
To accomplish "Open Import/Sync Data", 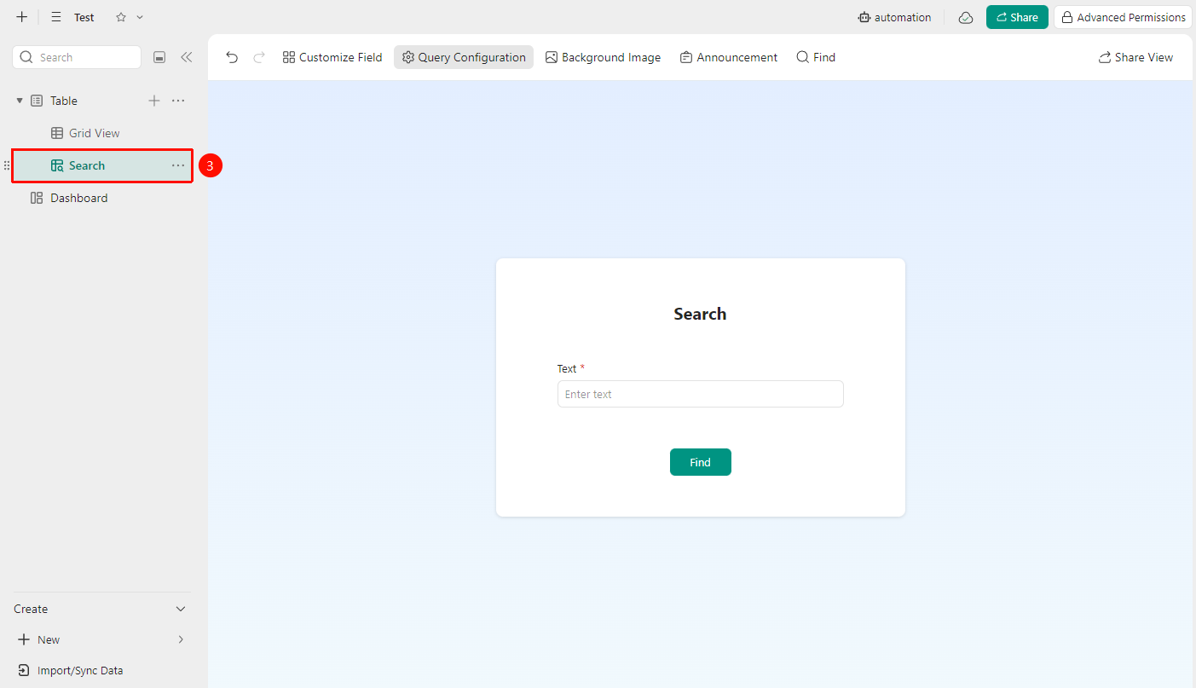I will click(x=71, y=670).
